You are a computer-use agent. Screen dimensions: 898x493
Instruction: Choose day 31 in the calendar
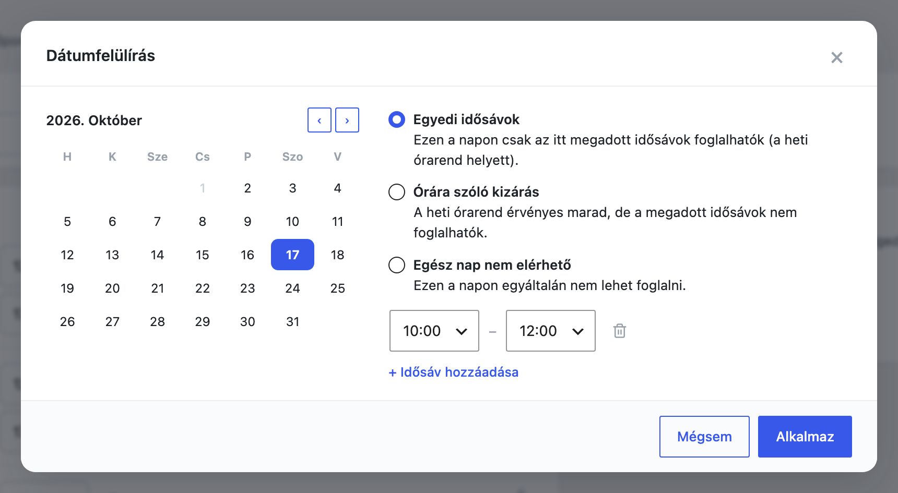point(292,321)
